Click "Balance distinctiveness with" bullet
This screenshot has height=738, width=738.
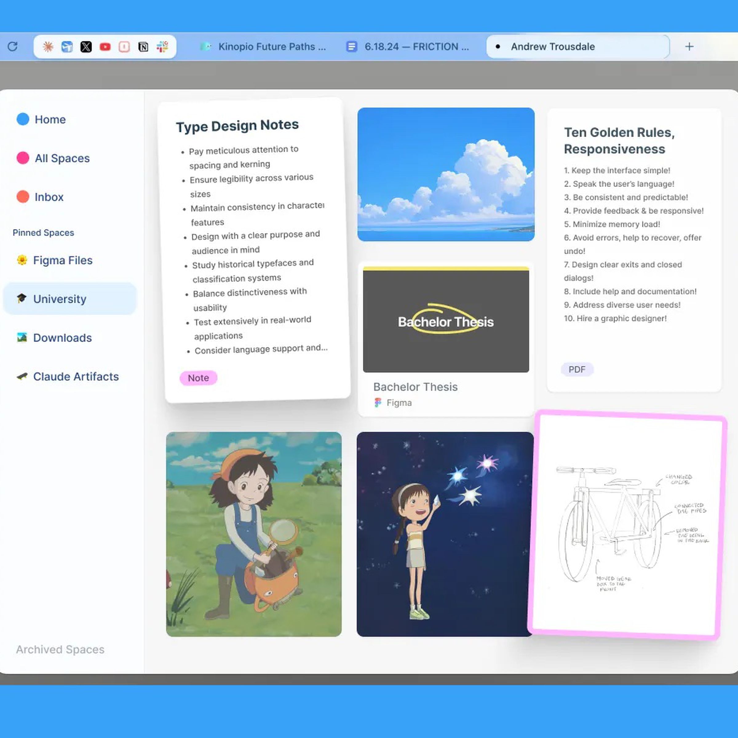(249, 293)
